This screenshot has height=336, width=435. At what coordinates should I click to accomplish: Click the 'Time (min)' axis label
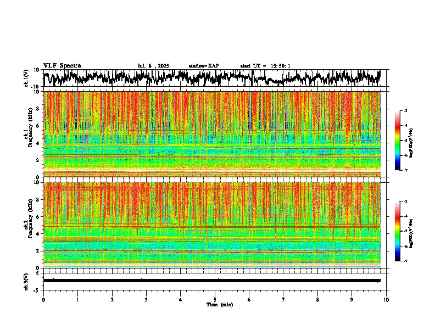(220, 305)
